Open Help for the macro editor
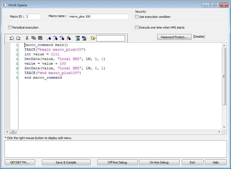The width and height of the screenshot is (231, 169). (x=216, y=162)
